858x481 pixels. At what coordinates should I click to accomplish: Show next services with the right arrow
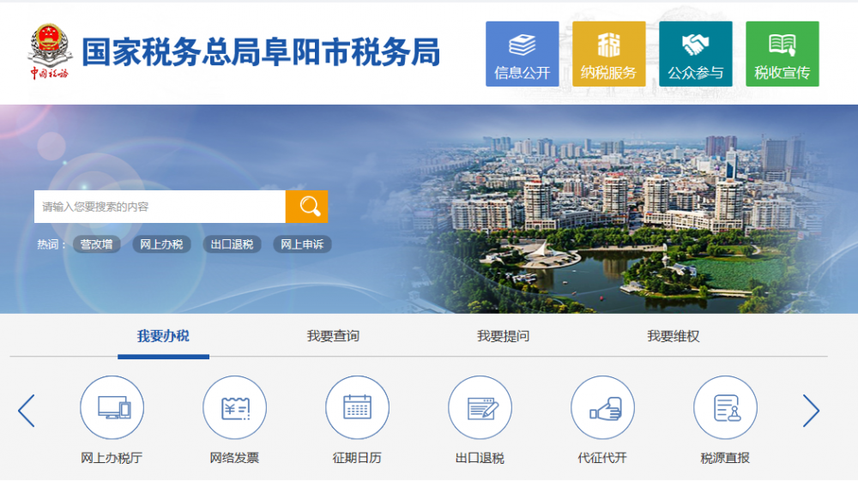pos(811,412)
